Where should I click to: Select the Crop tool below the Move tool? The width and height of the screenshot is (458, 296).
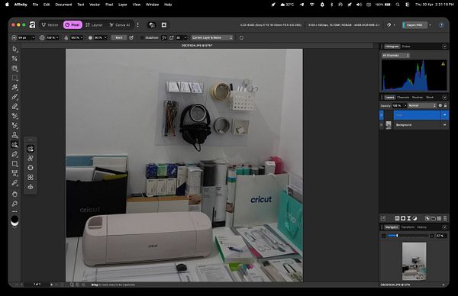coord(15,59)
